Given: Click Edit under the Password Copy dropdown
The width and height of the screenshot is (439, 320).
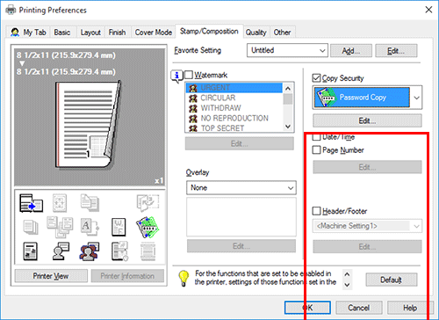Looking at the screenshot, I should 367,120.
